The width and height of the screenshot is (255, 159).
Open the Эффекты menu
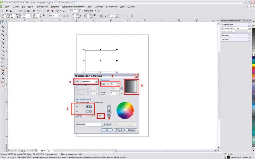click(x=55, y=7)
